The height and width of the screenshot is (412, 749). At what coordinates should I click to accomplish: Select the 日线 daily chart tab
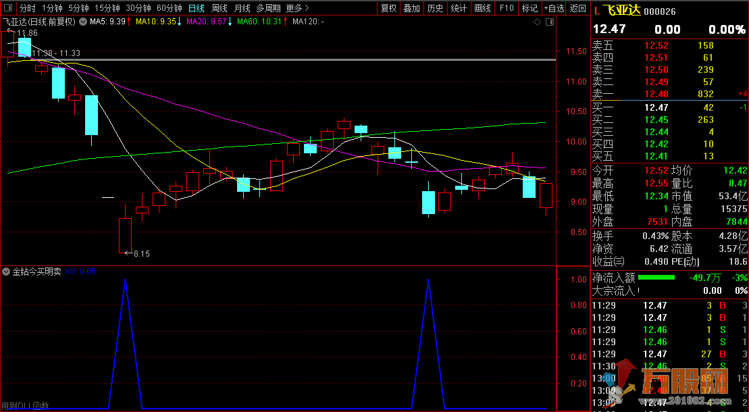pyautogui.click(x=197, y=8)
